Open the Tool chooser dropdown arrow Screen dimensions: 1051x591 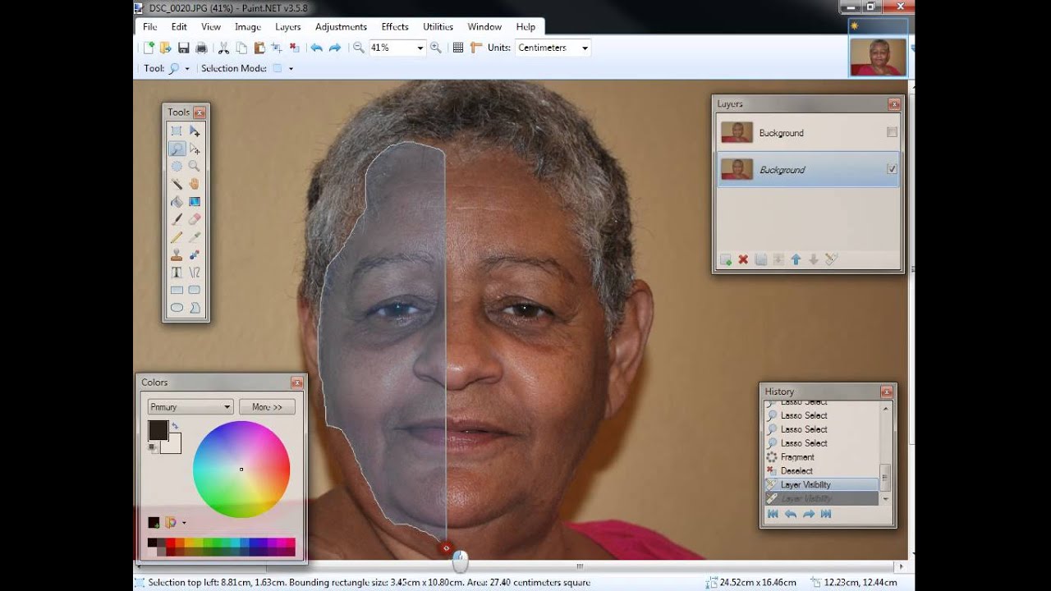(x=187, y=69)
